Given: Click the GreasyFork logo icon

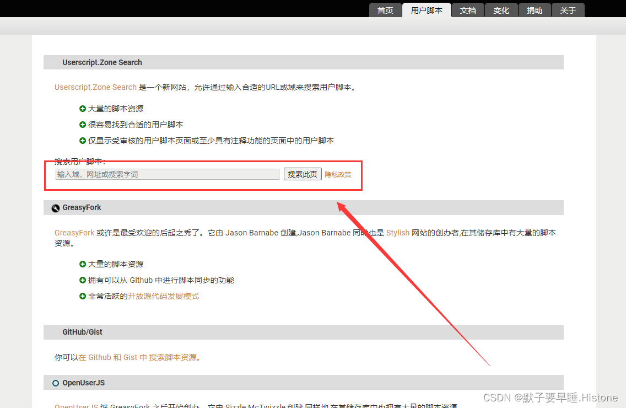Looking at the screenshot, I should tap(56, 208).
